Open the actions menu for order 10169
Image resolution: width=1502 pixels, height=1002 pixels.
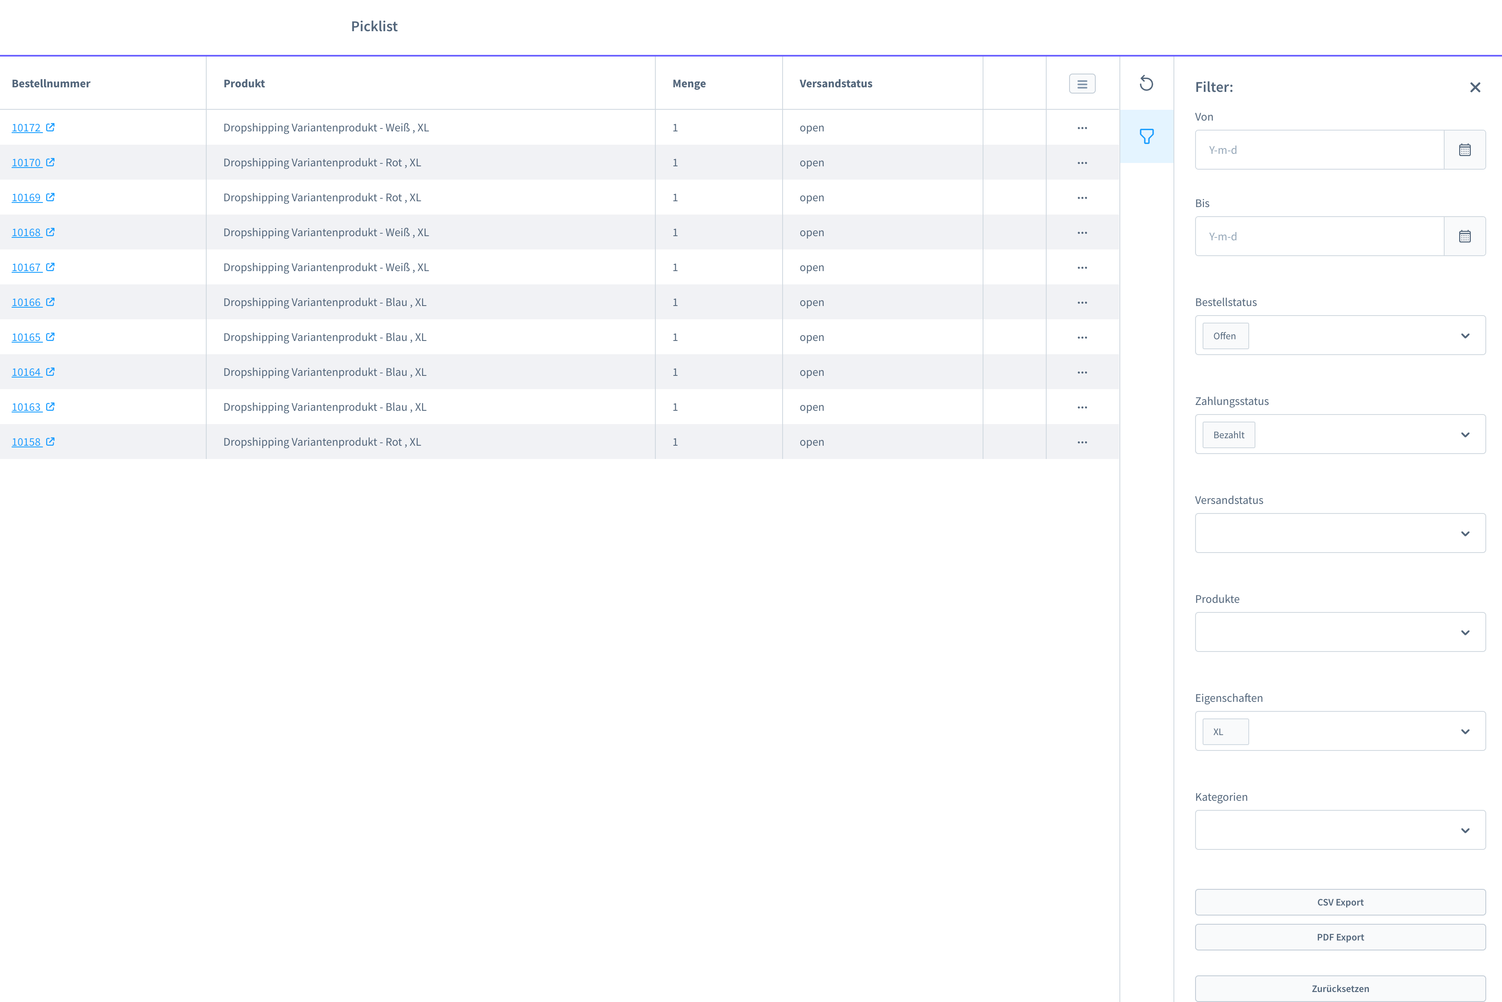[x=1082, y=197]
